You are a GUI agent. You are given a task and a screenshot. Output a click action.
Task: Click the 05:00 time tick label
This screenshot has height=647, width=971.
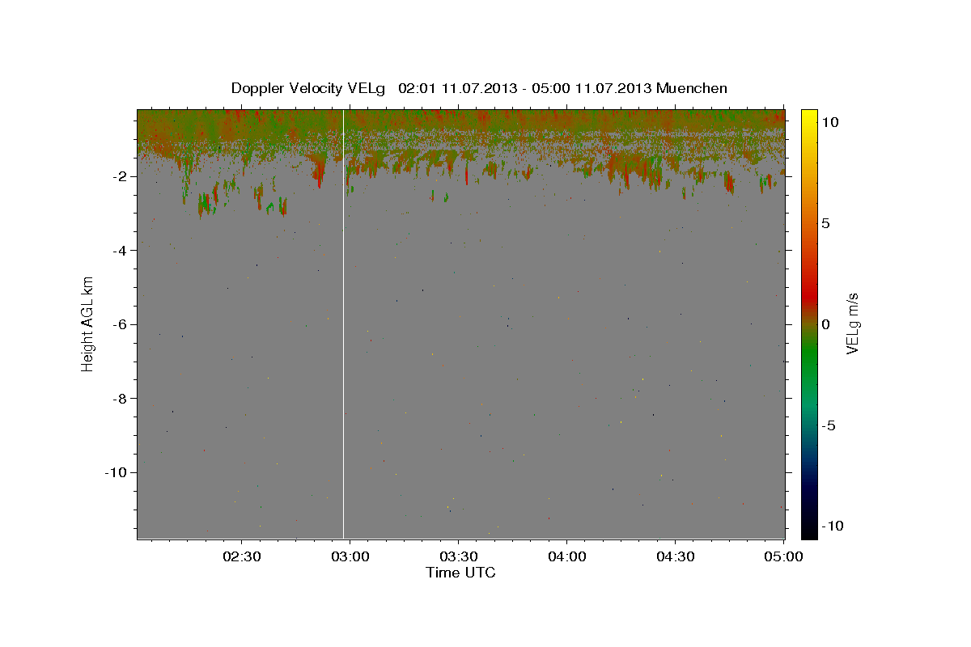coord(783,557)
